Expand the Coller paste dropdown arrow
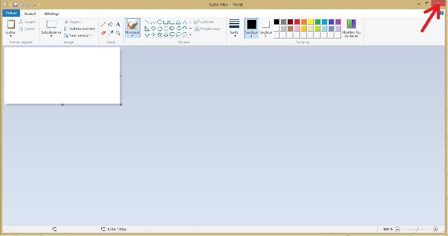 [x=11, y=36]
